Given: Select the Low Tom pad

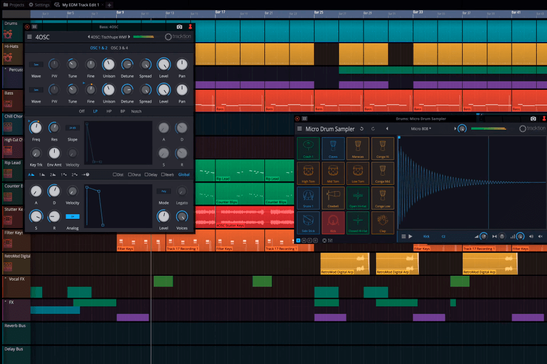Looking at the screenshot, I should click(x=358, y=173).
